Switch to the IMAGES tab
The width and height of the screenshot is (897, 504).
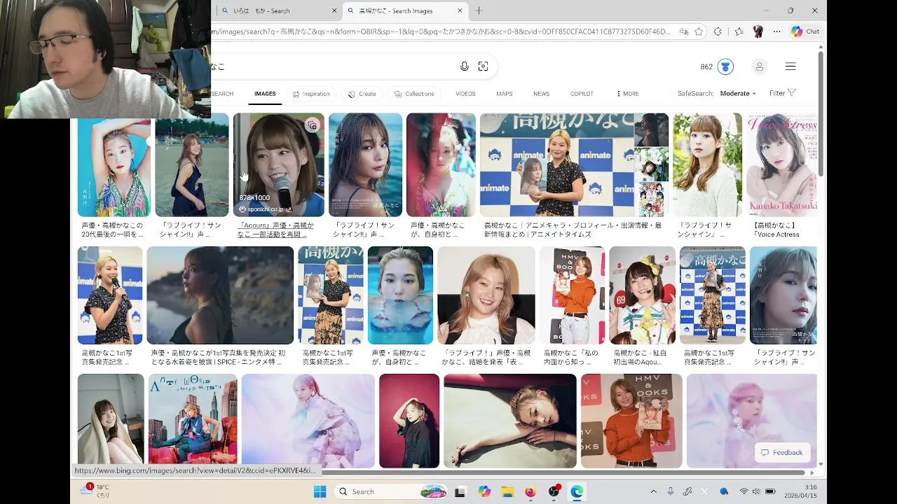[265, 94]
